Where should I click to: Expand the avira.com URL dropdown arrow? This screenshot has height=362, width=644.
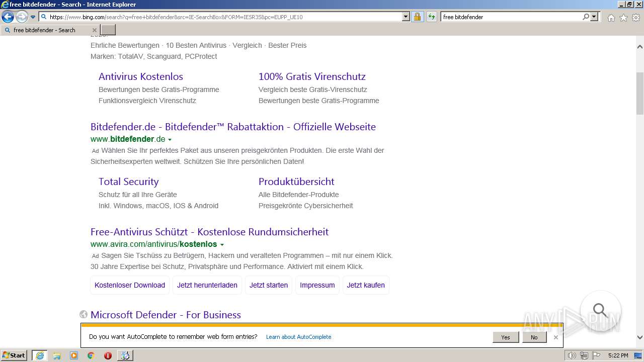click(222, 245)
